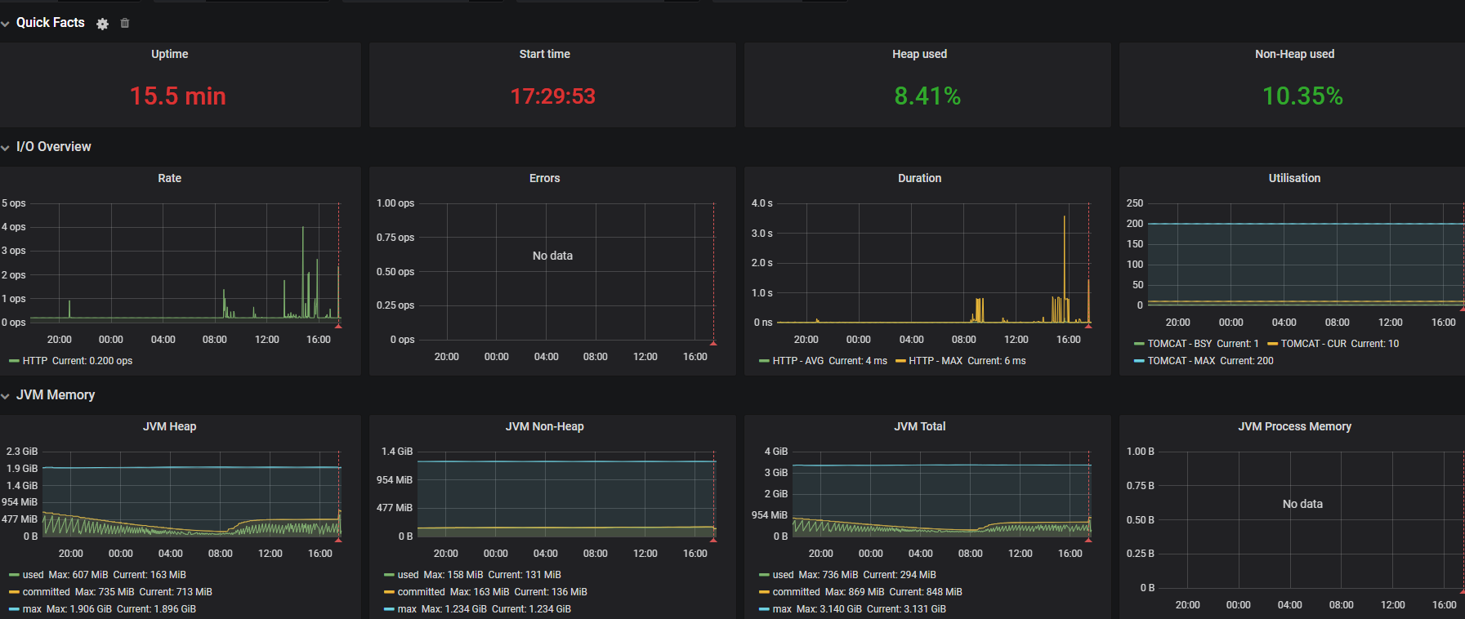The width and height of the screenshot is (1465, 619).
Task: Open color picker for HTTP green swatch in Rate
Action: 14,361
